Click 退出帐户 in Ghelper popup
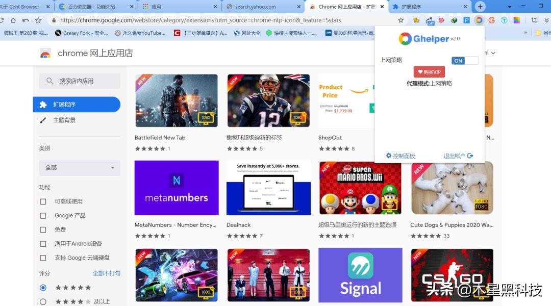551x306 pixels. coord(458,156)
